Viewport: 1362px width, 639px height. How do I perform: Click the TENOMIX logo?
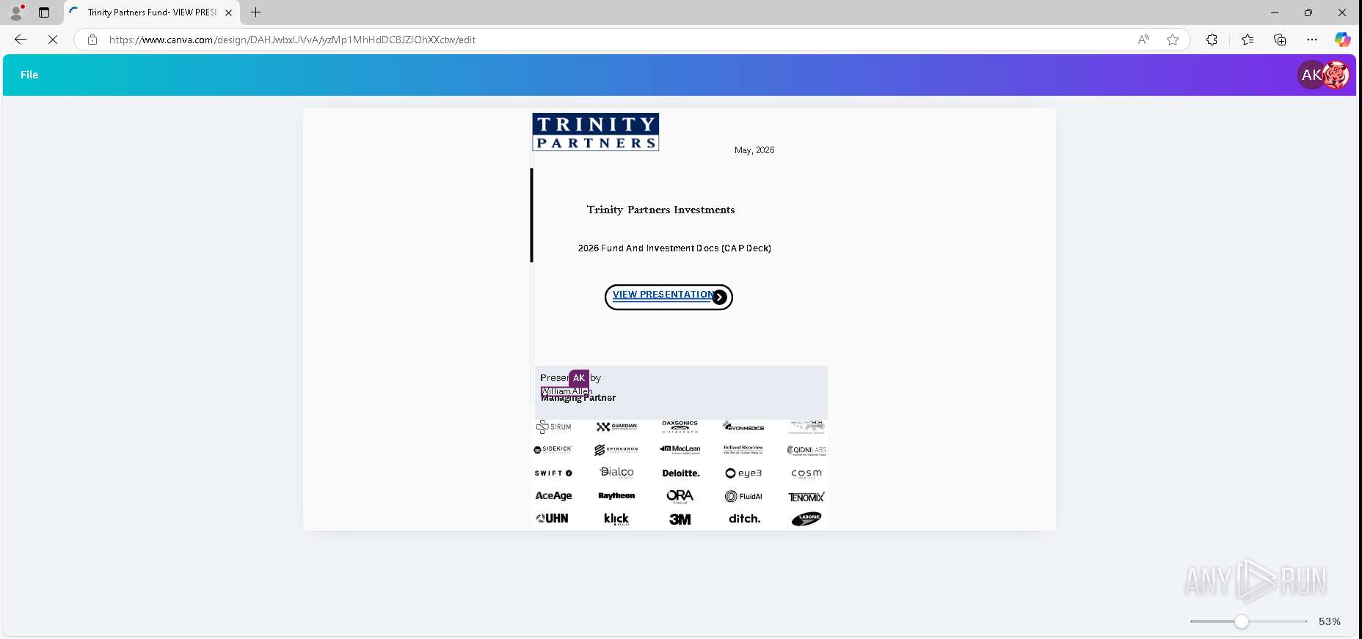tap(806, 497)
